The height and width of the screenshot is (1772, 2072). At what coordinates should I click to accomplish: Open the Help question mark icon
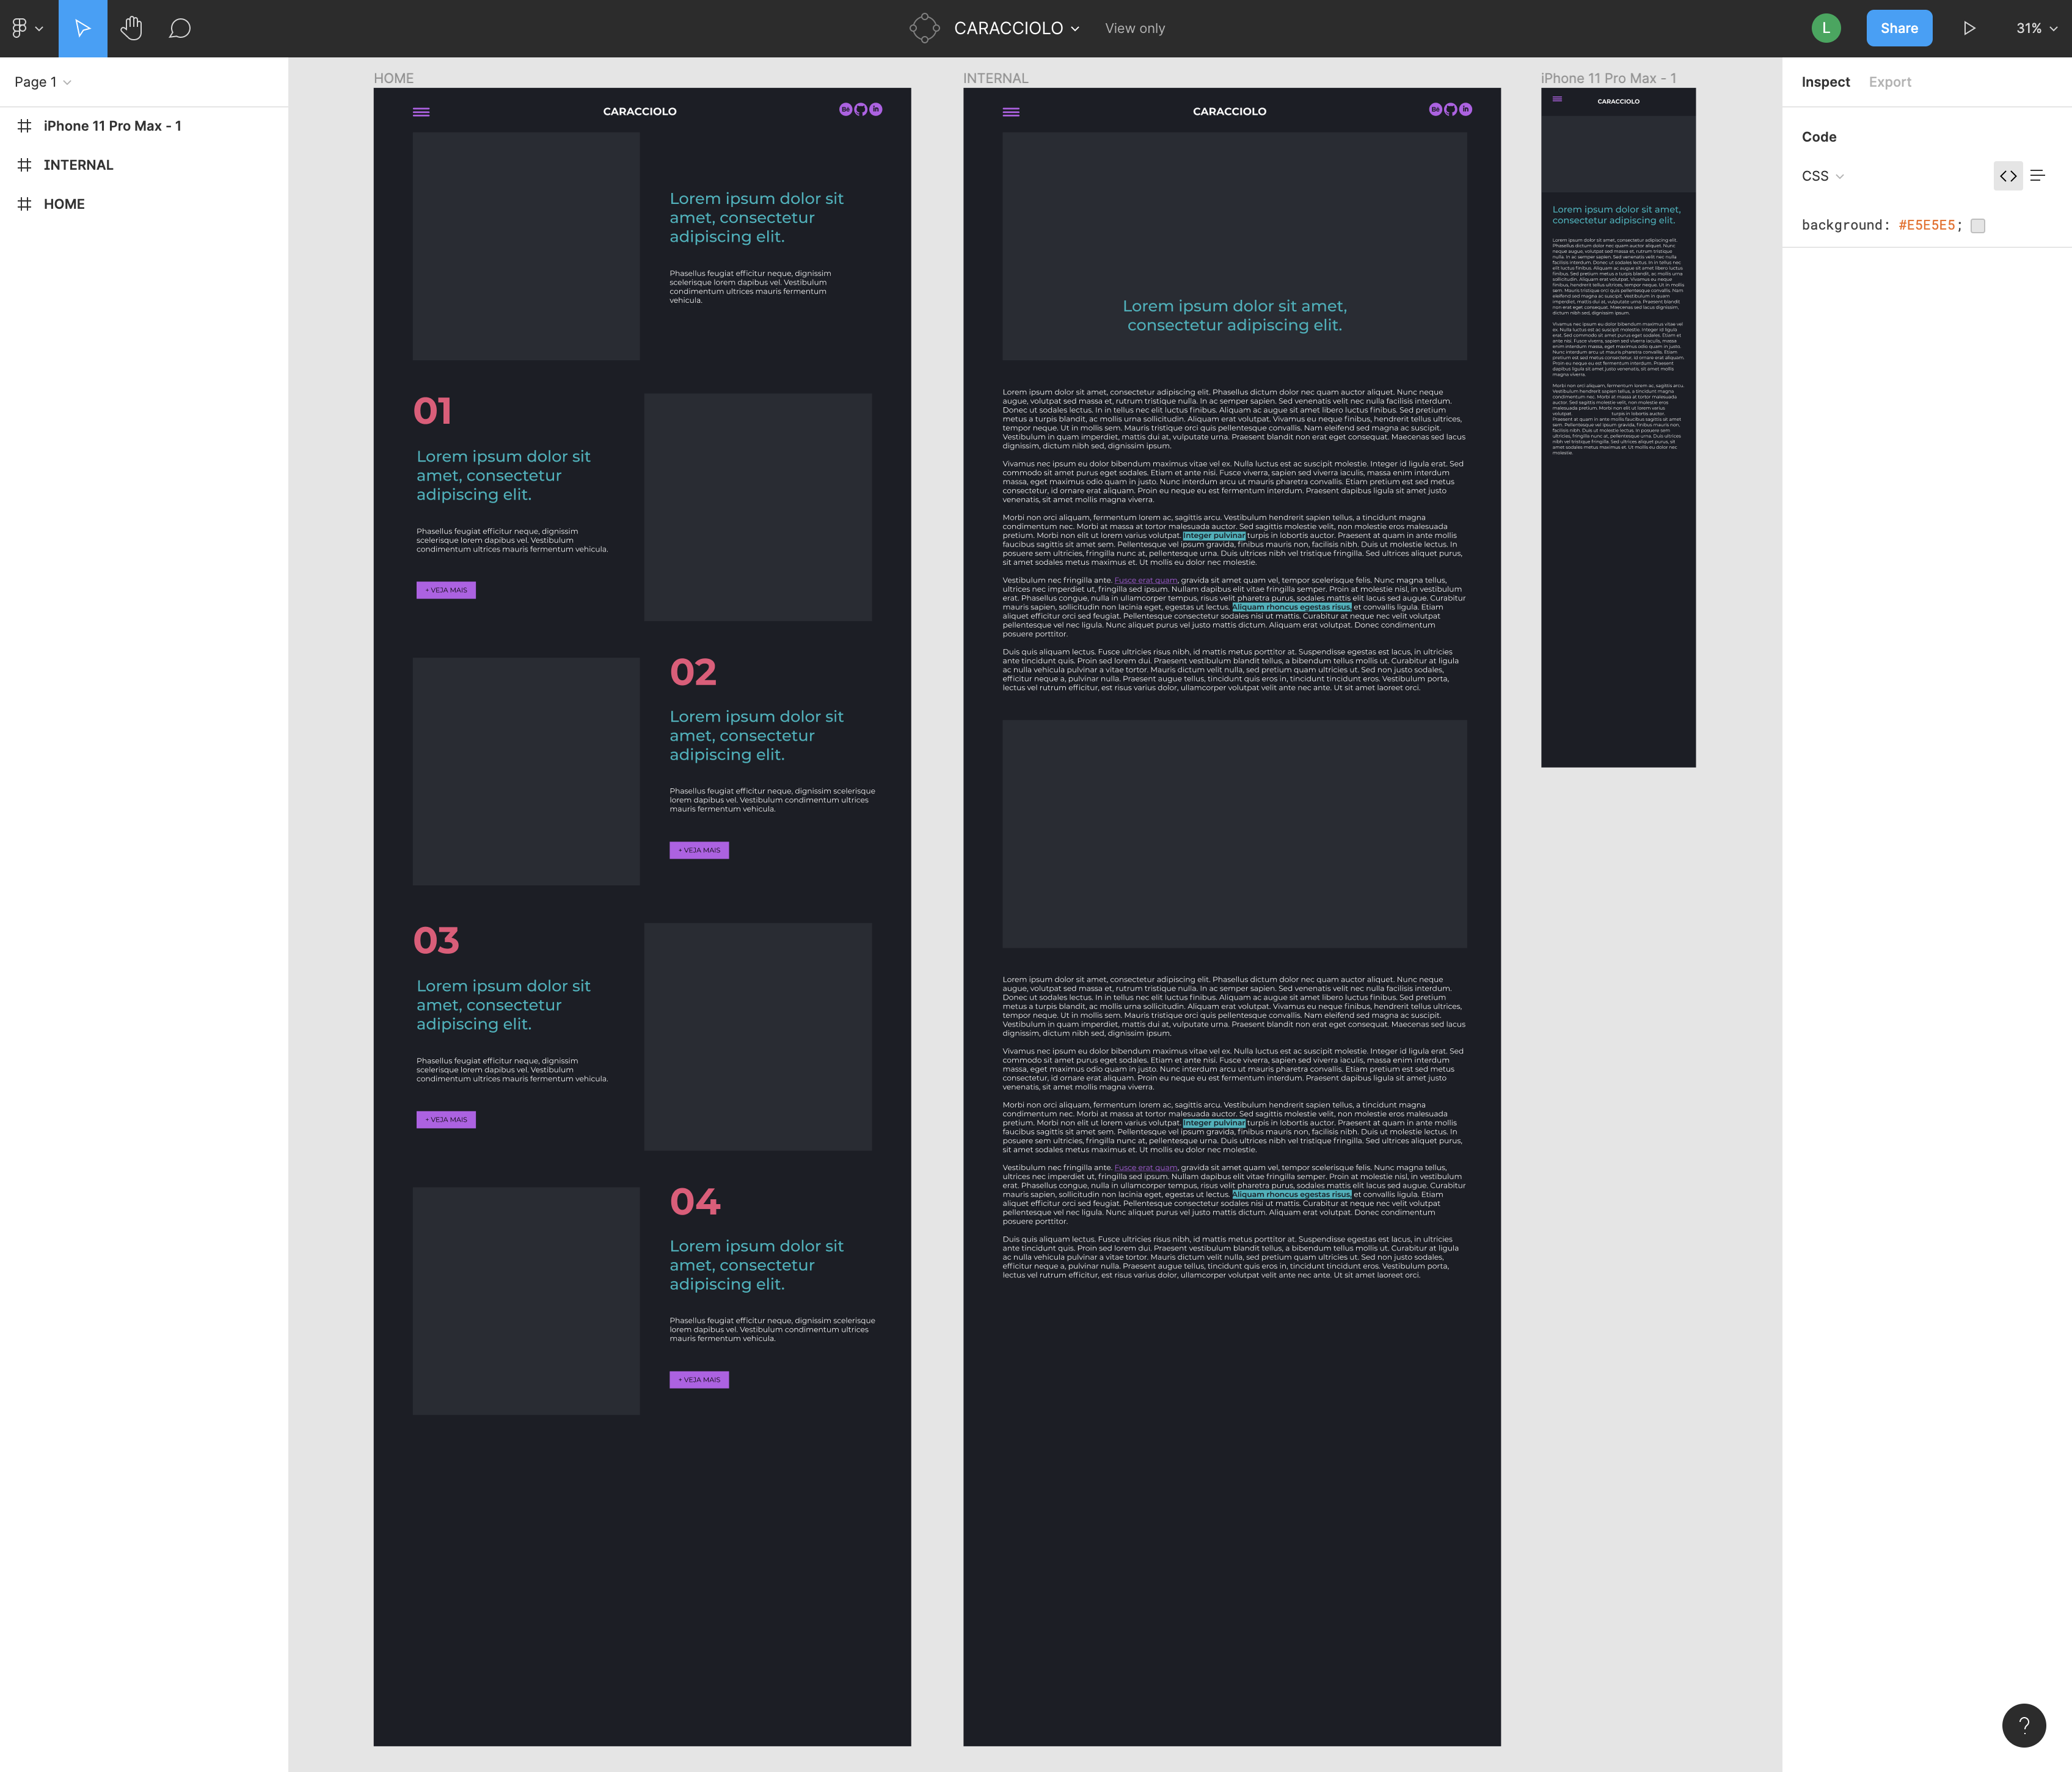2025,1724
